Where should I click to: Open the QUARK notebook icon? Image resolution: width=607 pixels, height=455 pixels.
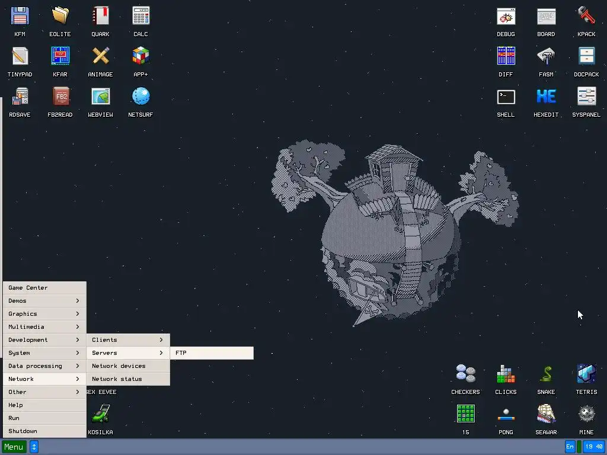coord(100,16)
